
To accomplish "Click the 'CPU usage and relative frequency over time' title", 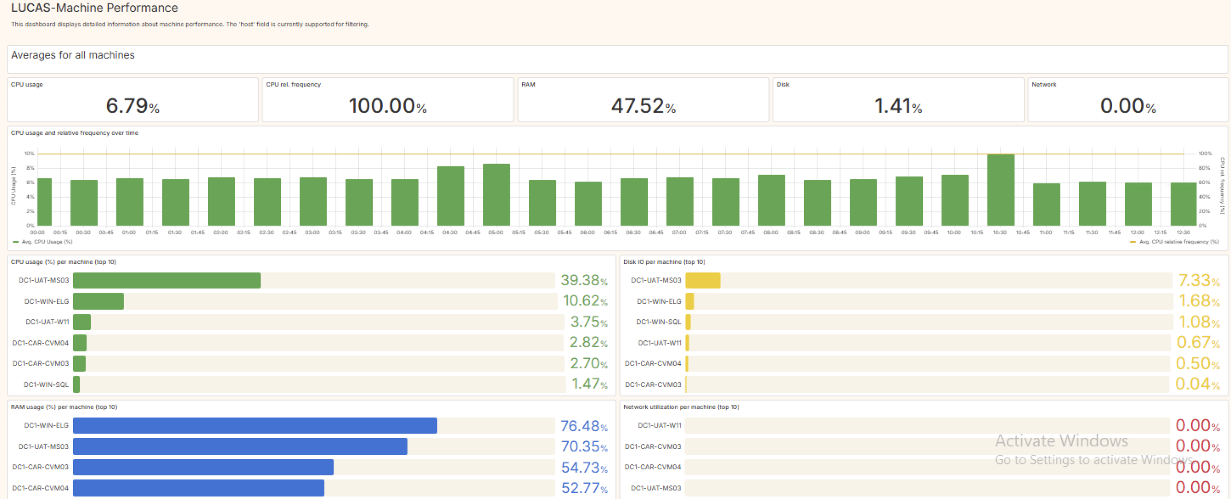I will coord(75,133).
